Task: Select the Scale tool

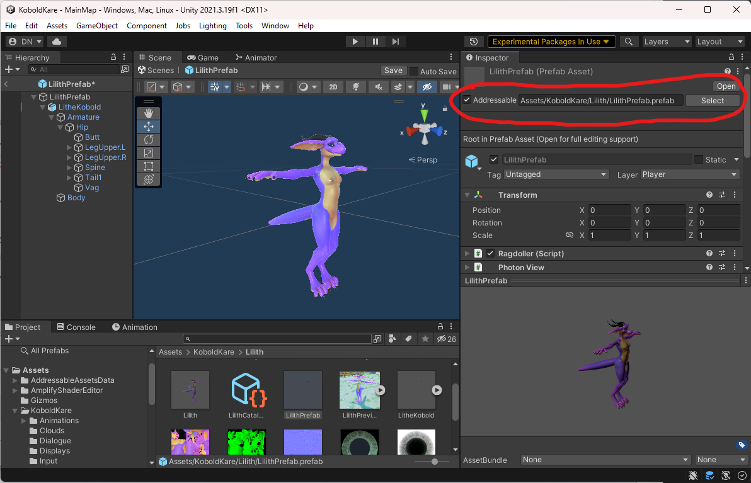Action: [x=149, y=153]
